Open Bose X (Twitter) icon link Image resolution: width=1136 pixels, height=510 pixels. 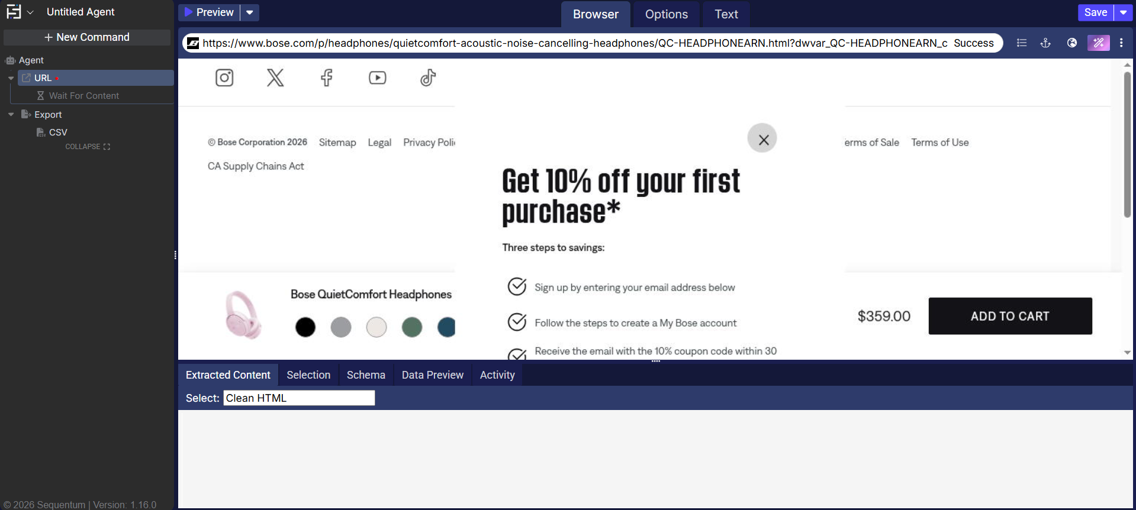pyautogui.click(x=275, y=78)
